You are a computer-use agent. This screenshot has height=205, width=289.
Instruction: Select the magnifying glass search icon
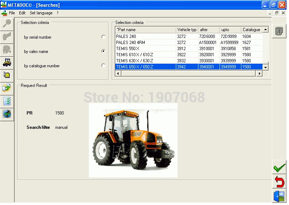pyautogui.click(x=7, y=24)
